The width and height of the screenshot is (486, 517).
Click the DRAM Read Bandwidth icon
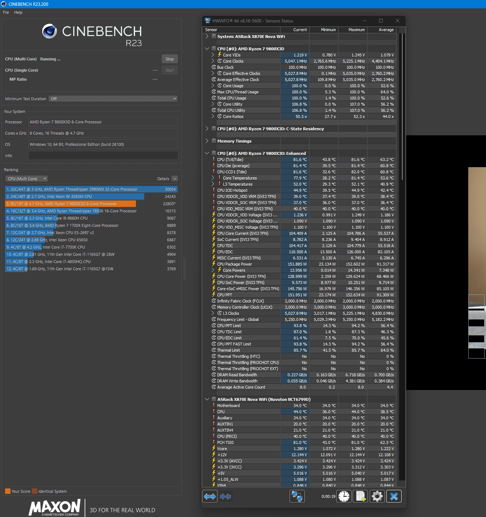(214, 374)
